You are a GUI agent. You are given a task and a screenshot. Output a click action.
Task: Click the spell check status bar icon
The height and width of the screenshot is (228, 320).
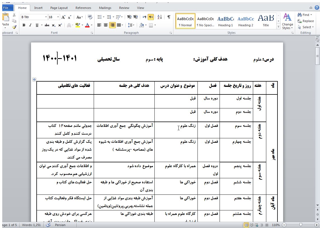click(x=48, y=225)
